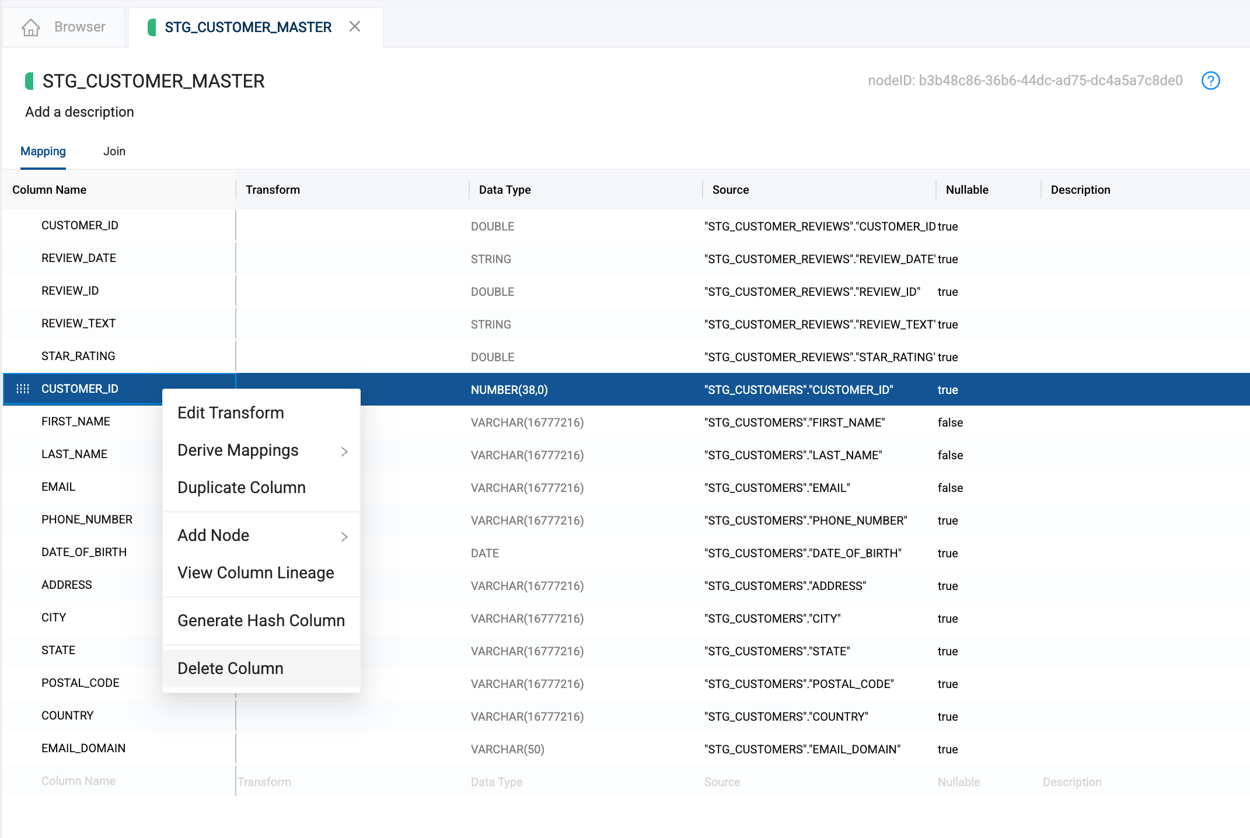
Task: Click the Data Type column header
Action: 505,190
